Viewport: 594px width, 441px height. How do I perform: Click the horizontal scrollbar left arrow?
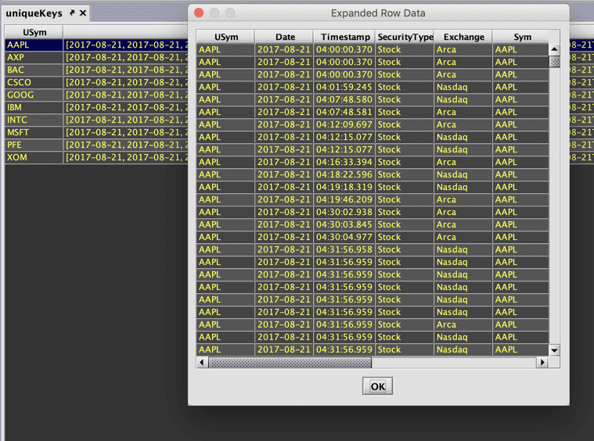click(202, 363)
